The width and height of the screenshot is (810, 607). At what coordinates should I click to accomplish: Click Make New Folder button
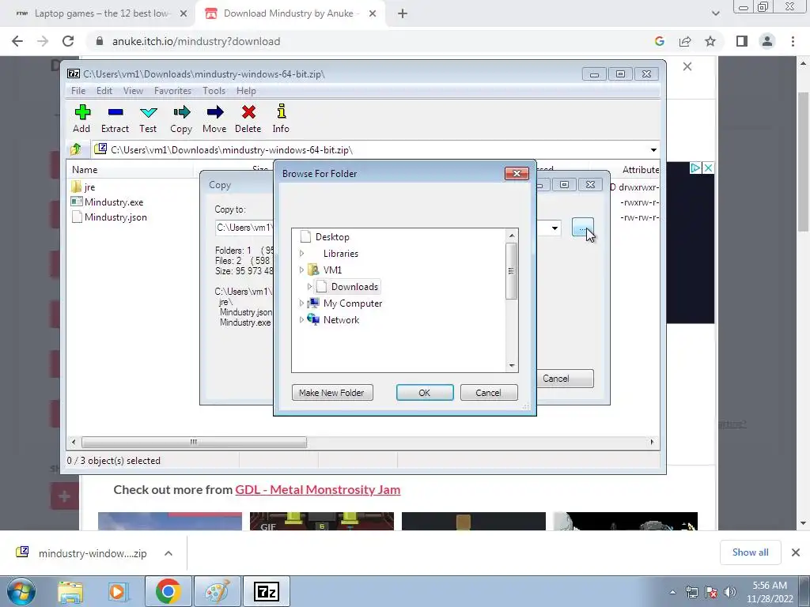point(332,392)
